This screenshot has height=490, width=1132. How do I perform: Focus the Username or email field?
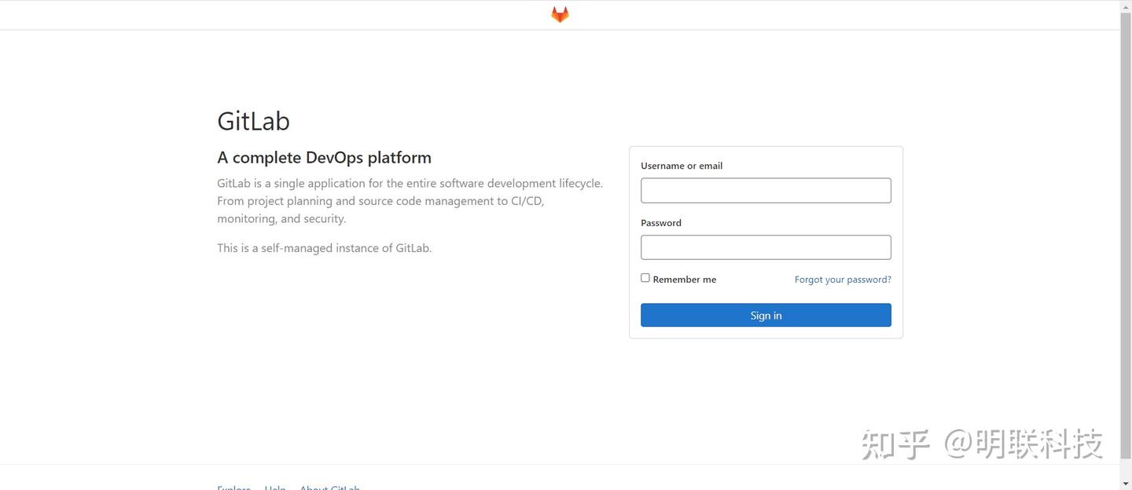tap(766, 191)
